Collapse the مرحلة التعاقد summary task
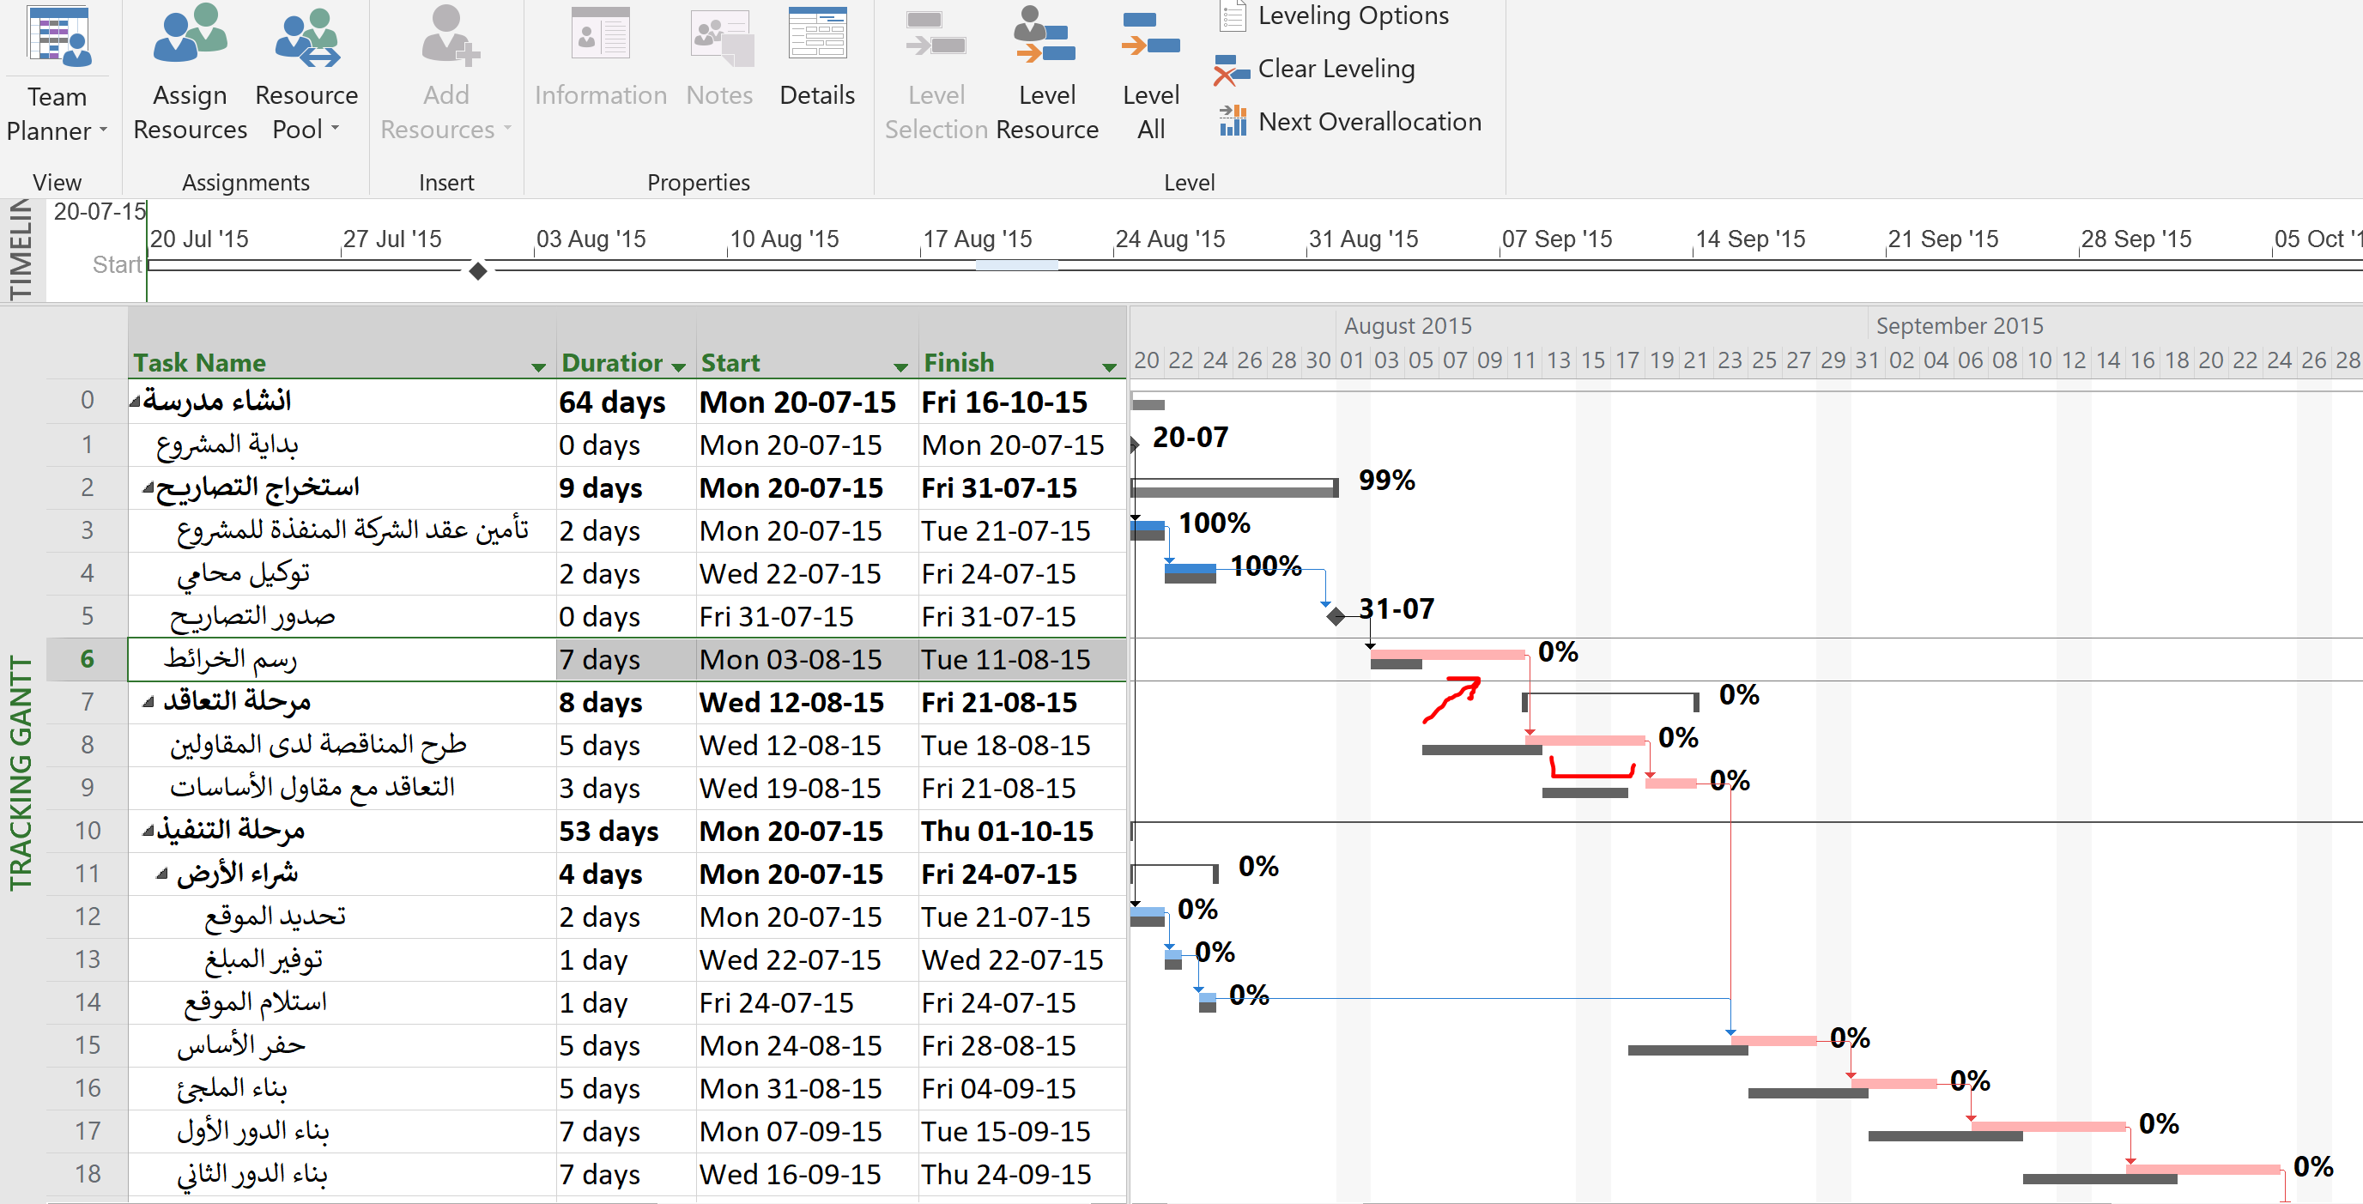Viewport: 2363px width, 1204px height. [148, 703]
